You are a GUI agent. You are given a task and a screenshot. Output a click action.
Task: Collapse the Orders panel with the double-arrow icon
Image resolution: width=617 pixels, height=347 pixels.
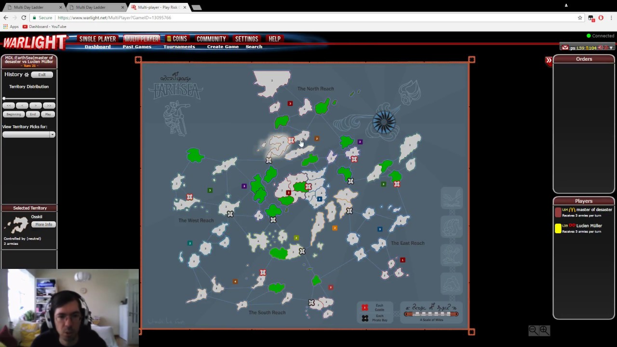[x=549, y=60]
